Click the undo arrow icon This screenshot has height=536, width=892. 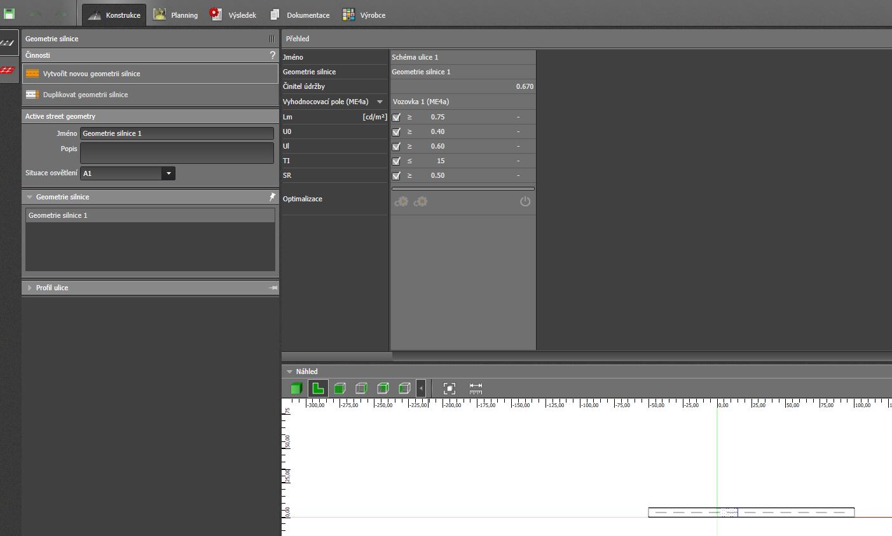(36, 14)
